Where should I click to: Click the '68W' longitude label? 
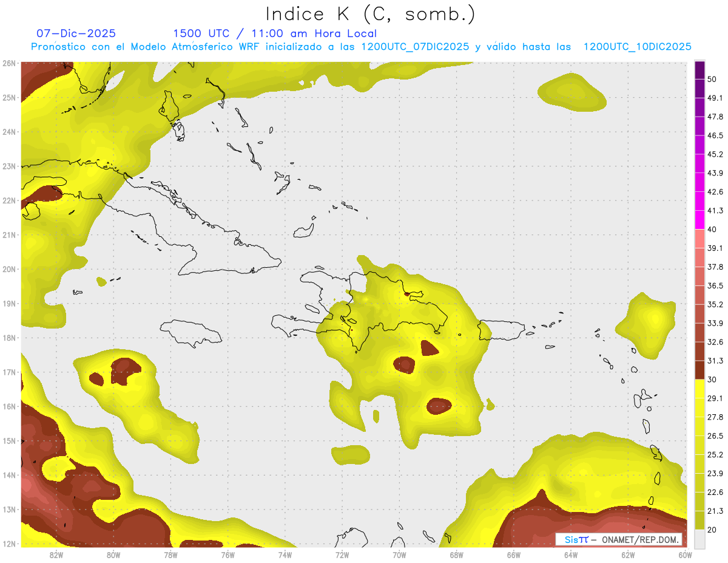[457, 554]
